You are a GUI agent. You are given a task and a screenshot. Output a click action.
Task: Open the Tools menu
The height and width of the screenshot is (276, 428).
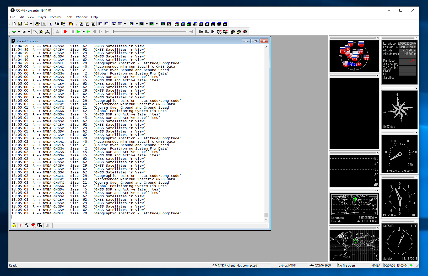point(69,17)
